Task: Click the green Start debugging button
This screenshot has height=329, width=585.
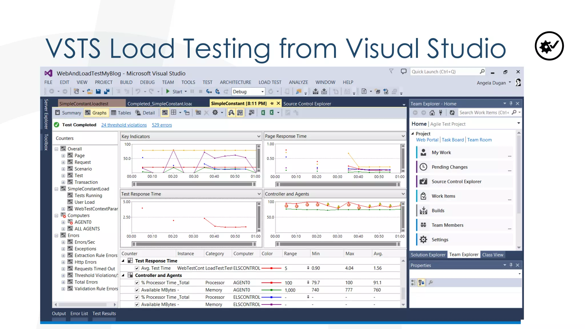Action: [168, 91]
